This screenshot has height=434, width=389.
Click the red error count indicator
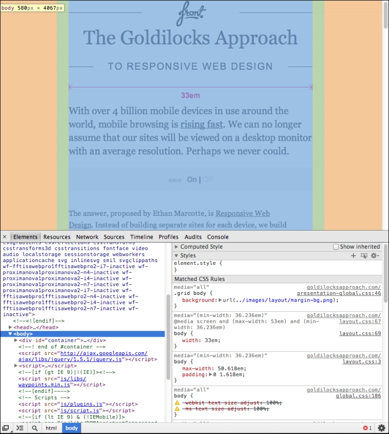pos(367,428)
